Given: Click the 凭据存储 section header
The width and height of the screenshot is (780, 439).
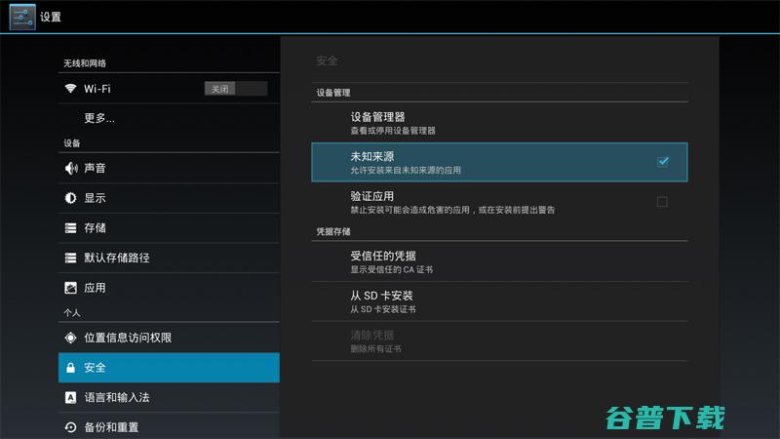Looking at the screenshot, I should [333, 231].
